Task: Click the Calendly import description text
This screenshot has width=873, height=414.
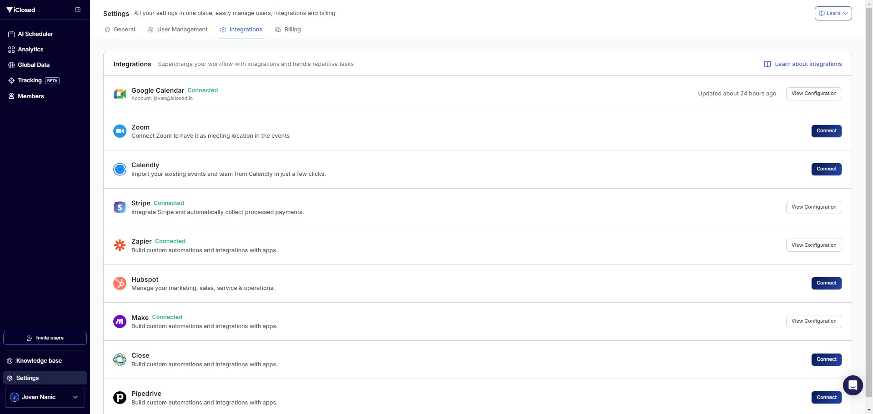Action: [x=229, y=174]
